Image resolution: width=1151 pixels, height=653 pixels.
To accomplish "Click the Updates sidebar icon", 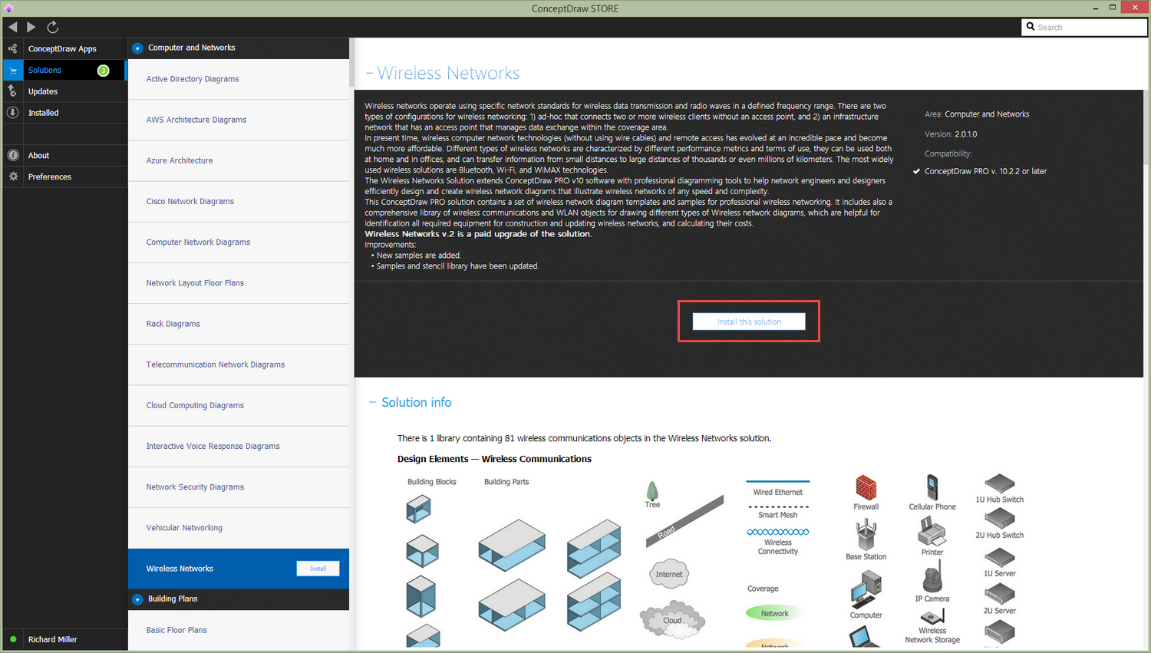I will [13, 91].
